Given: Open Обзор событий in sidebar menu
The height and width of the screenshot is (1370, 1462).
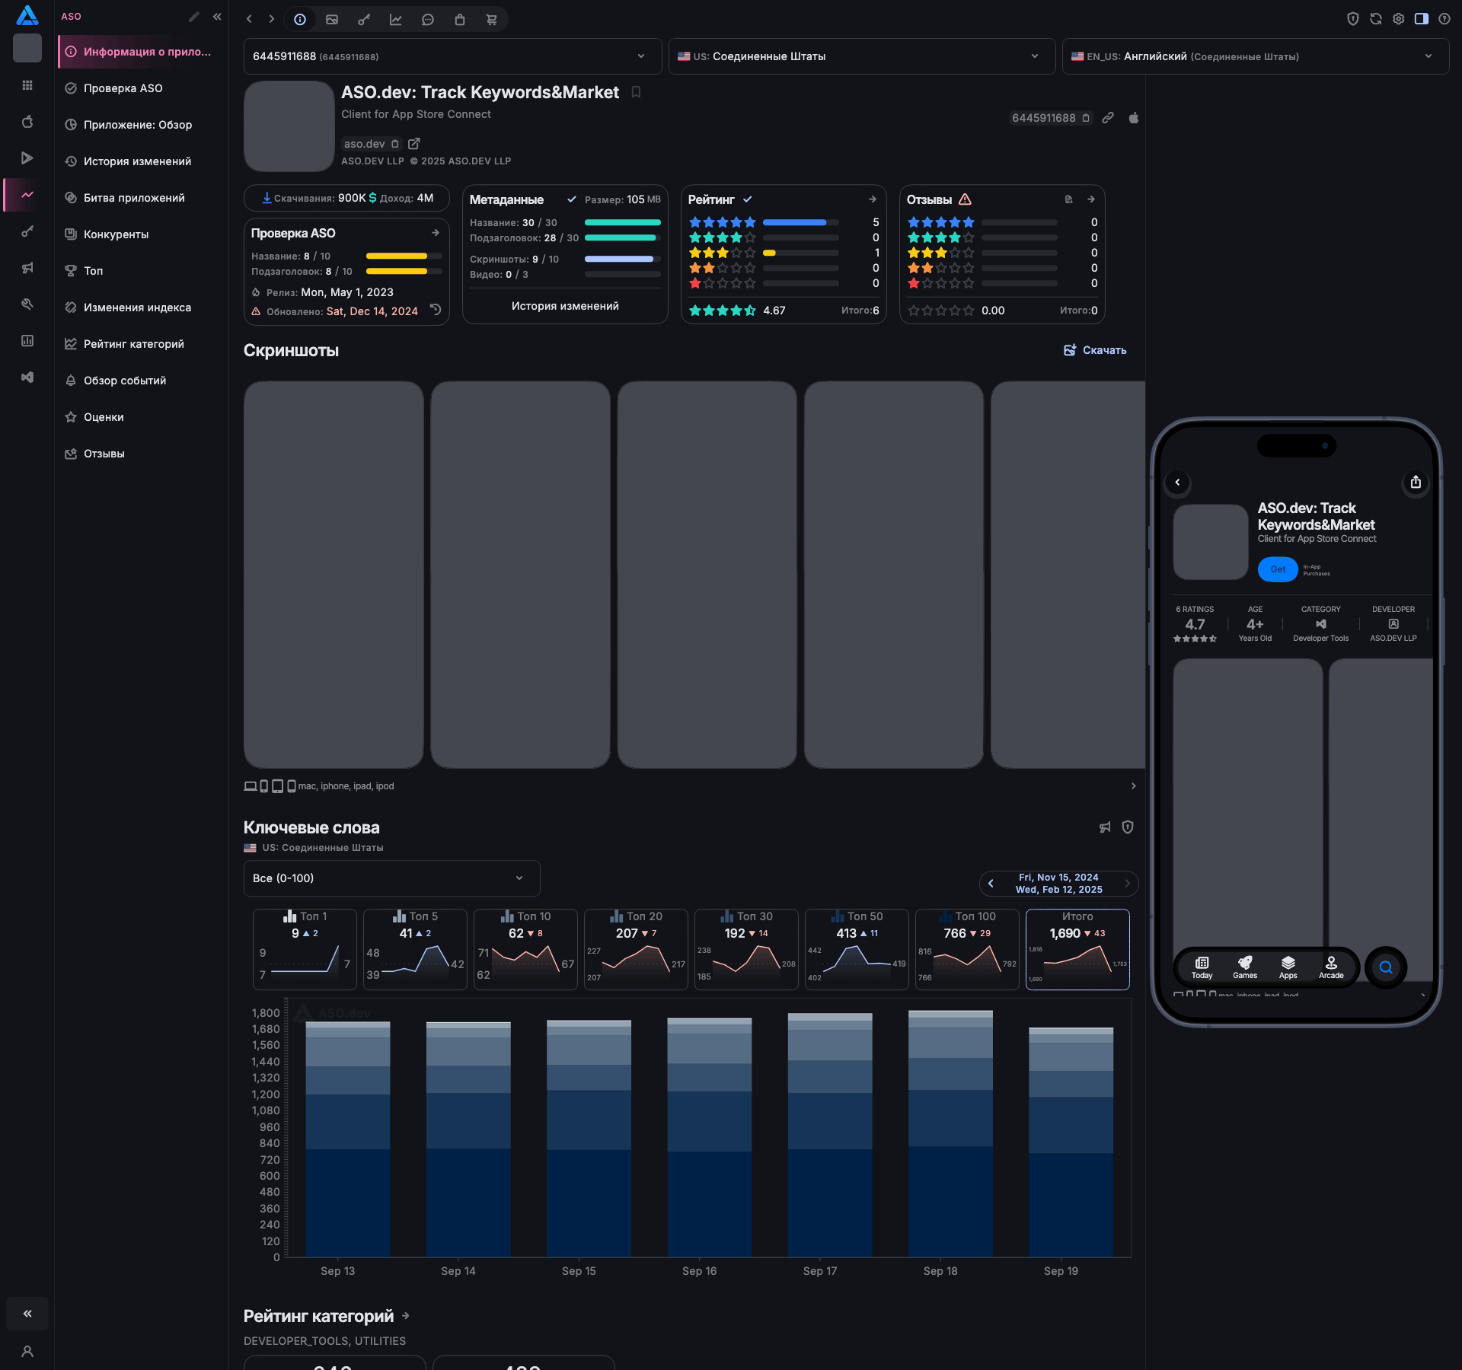Looking at the screenshot, I should (x=142, y=381).
